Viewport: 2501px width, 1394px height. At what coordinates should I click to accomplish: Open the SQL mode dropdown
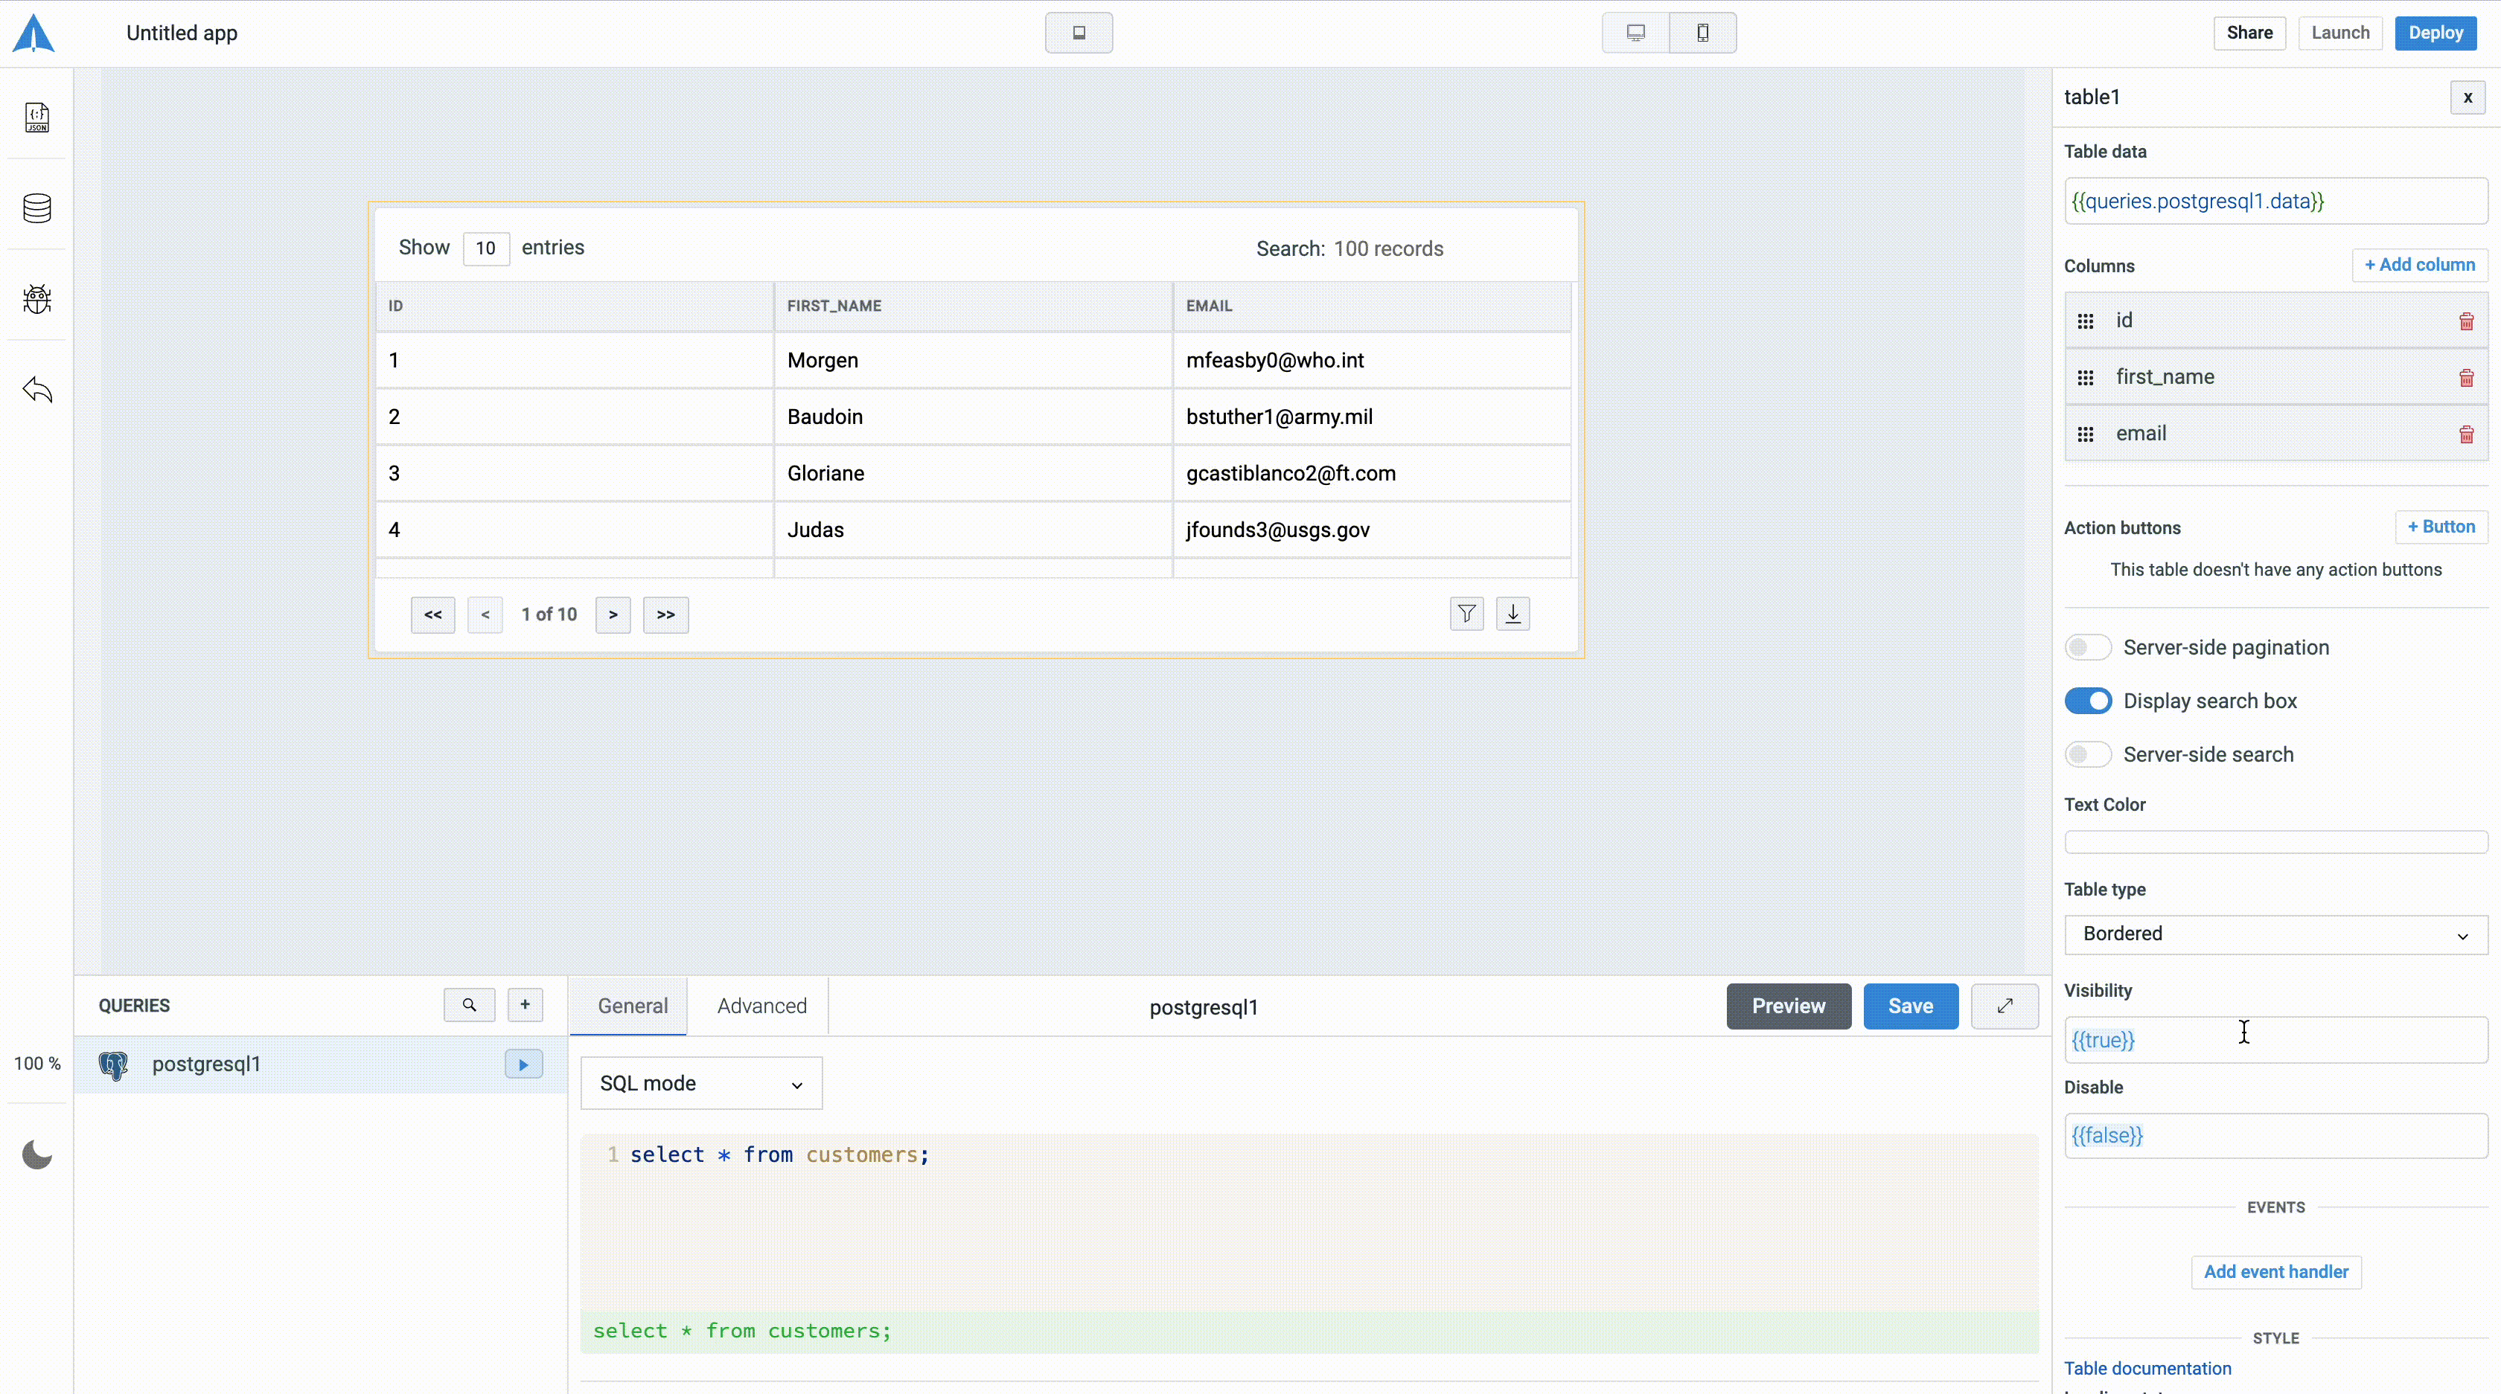(701, 1082)
